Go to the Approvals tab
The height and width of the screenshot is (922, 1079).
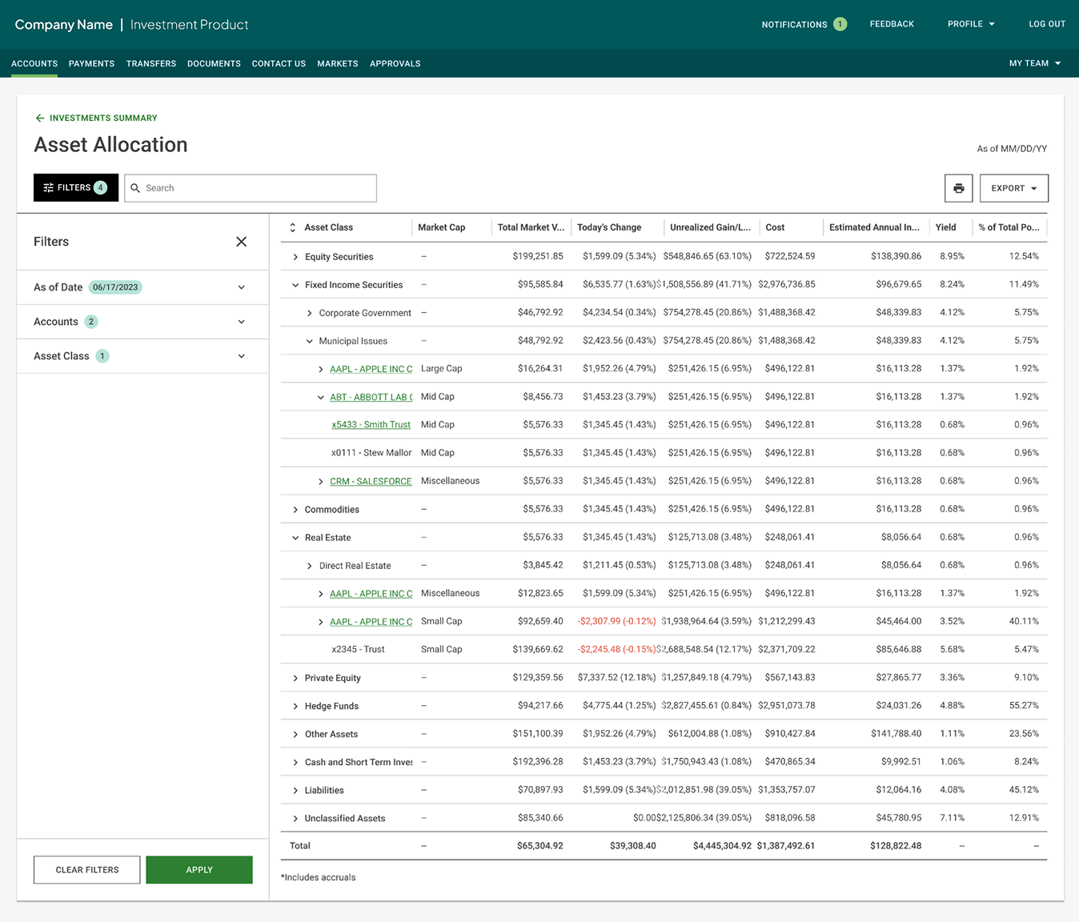point(395,63)
